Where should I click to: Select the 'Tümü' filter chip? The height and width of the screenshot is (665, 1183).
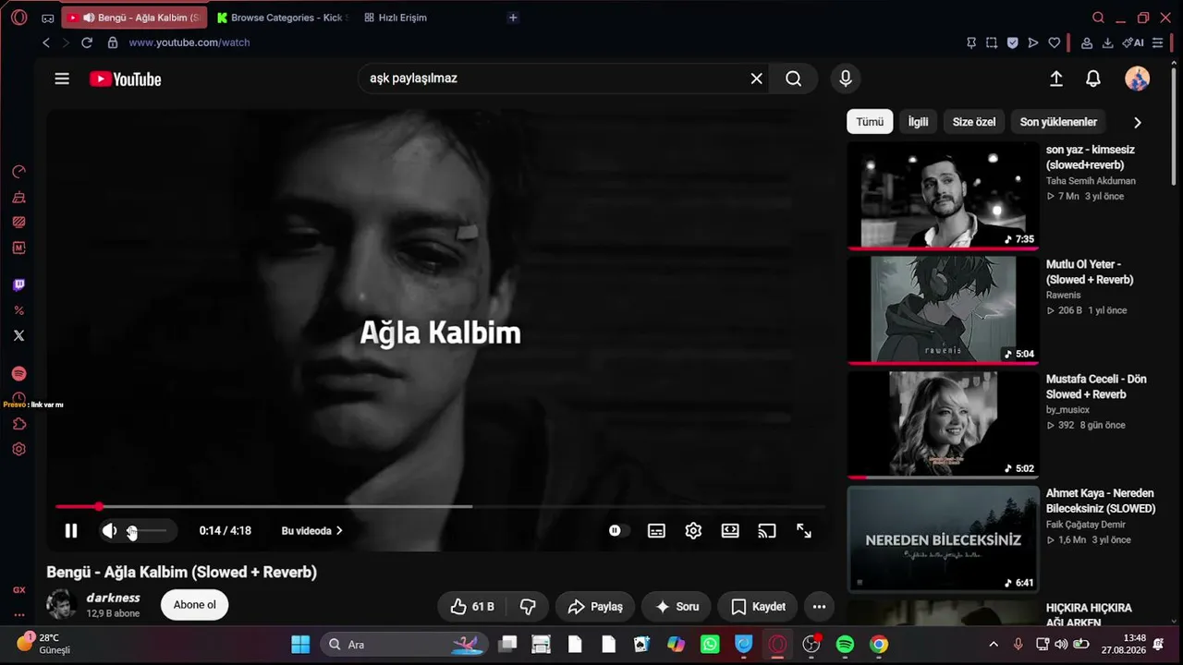coord(870,122)
